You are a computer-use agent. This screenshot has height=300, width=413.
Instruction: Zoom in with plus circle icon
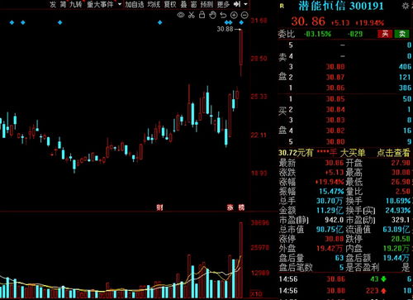tap(234, 15)
